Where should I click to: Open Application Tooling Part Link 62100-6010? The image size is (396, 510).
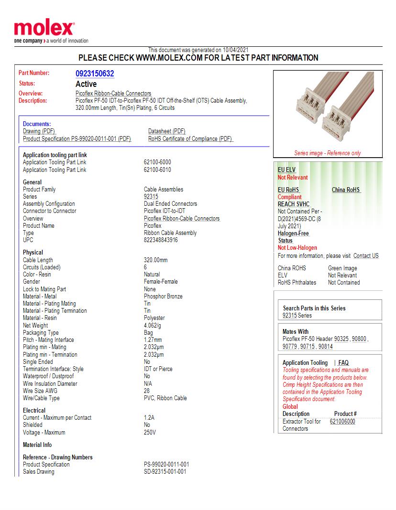click(158, 170)
